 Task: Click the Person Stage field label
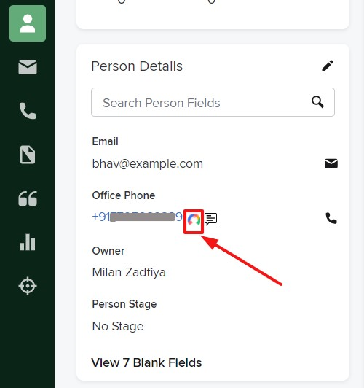coord(124,304)
